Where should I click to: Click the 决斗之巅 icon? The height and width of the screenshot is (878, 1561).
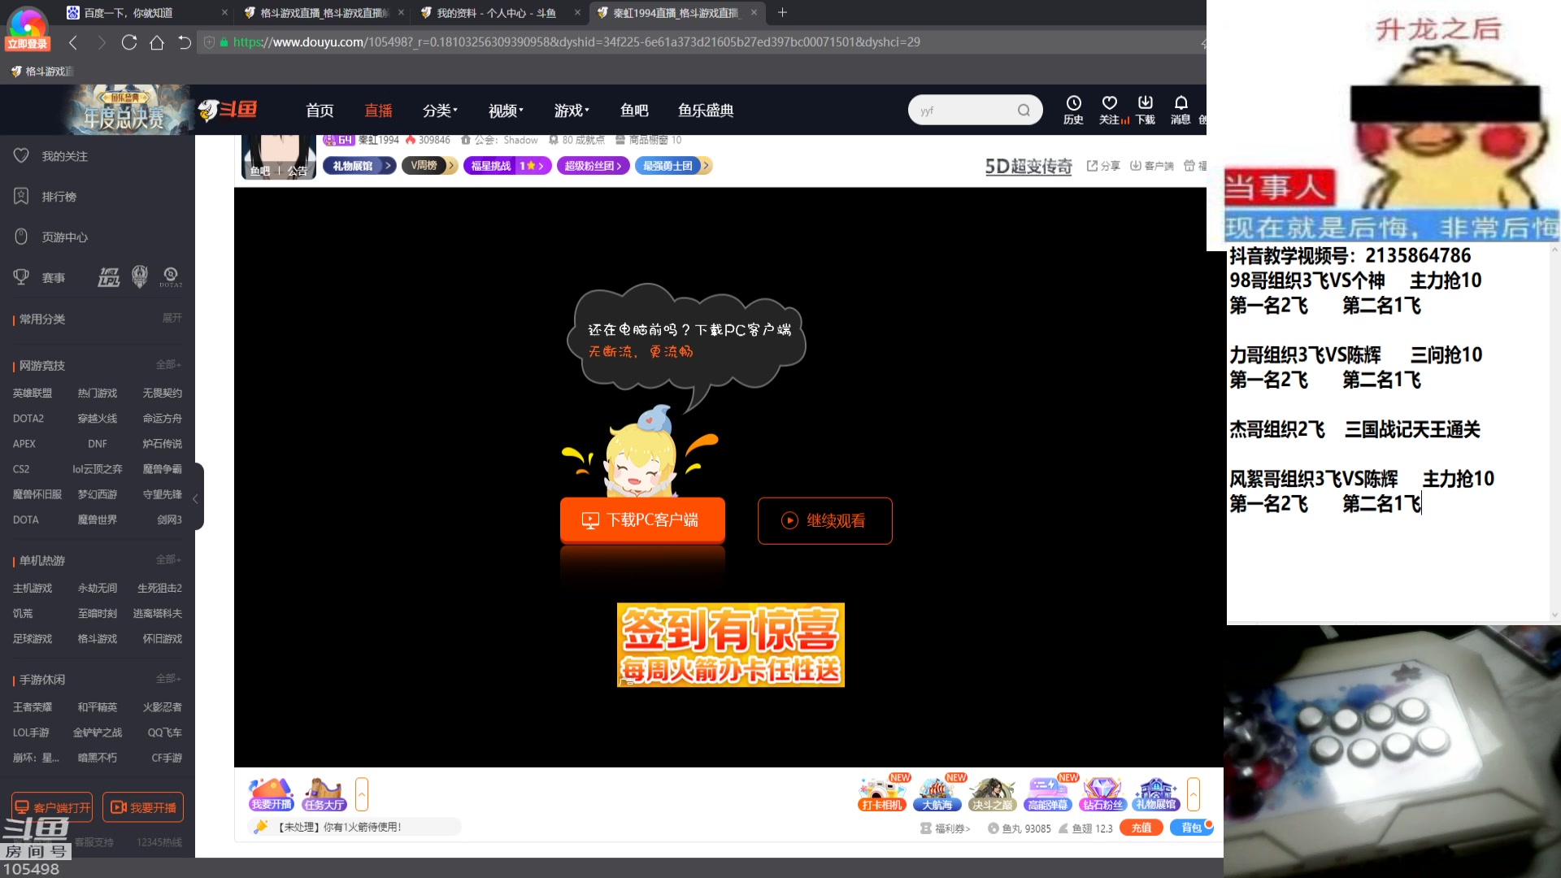[992, 794]
